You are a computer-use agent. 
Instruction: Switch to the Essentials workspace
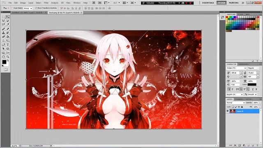click(208, 3)
